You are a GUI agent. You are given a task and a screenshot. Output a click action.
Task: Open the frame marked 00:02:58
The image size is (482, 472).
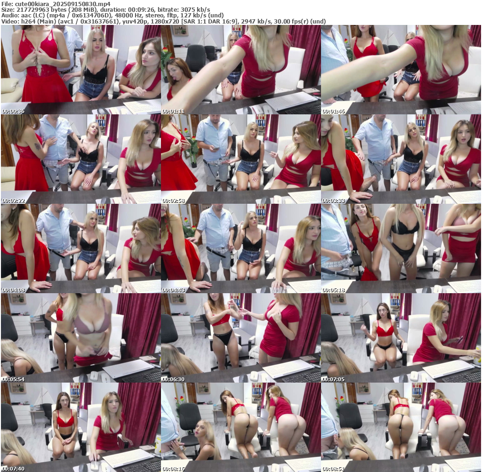(241, 159)
